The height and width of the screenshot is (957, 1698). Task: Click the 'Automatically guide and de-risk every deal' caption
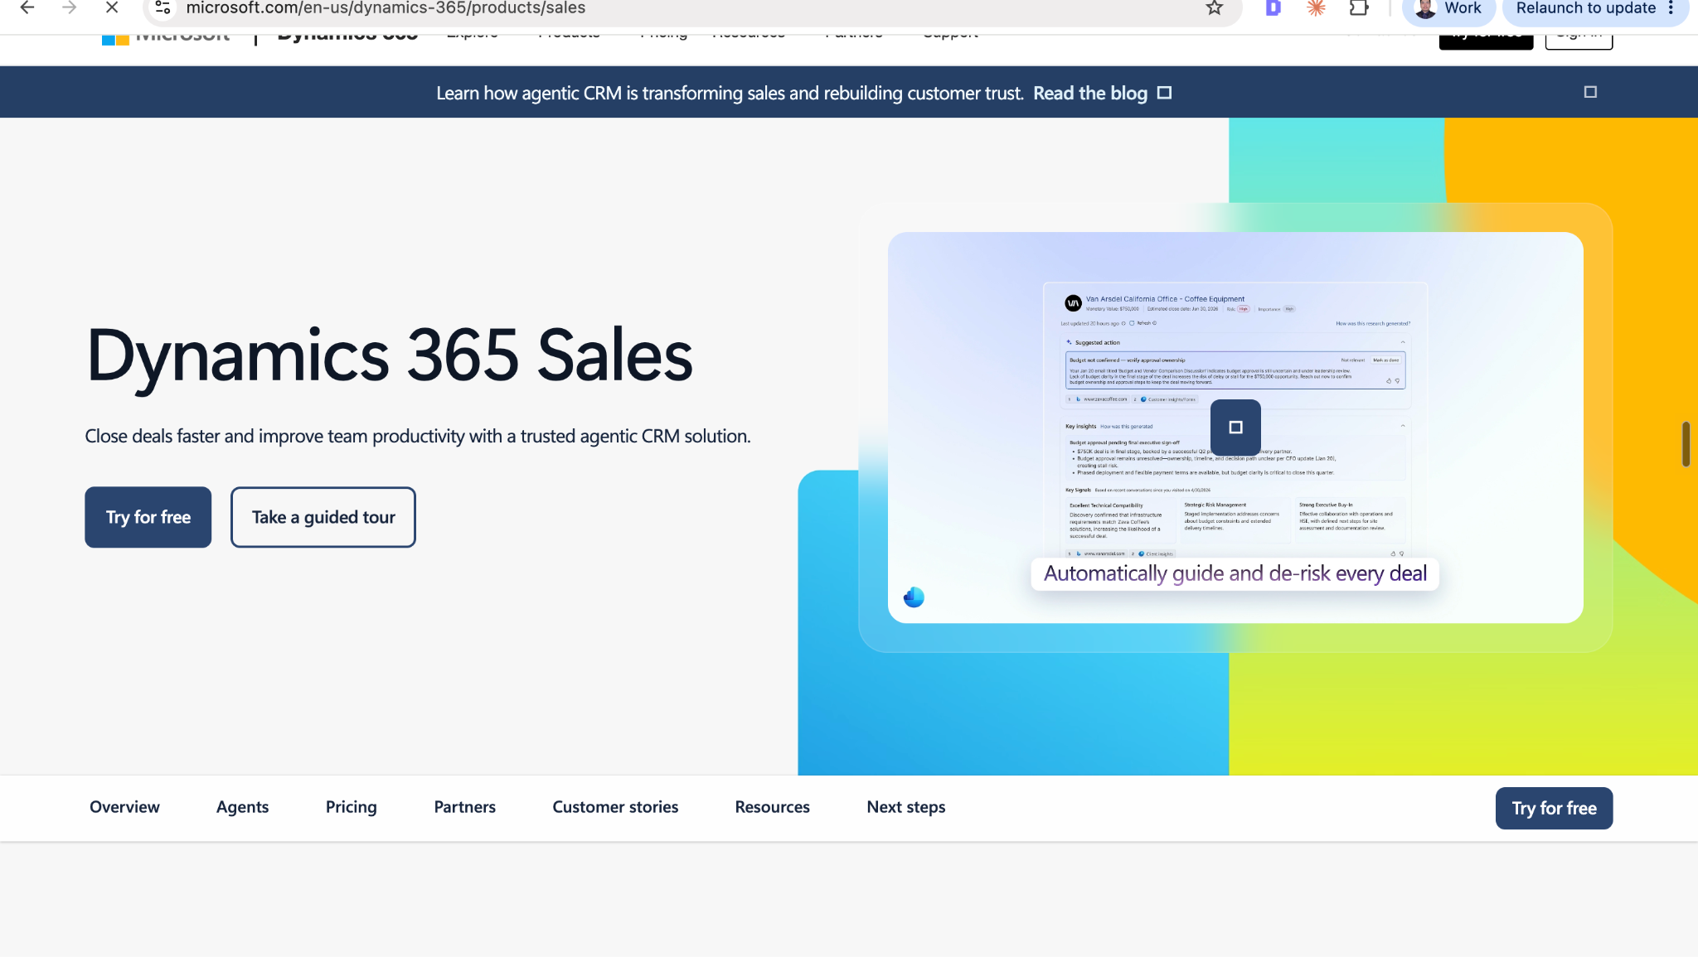click(1235, 573)
